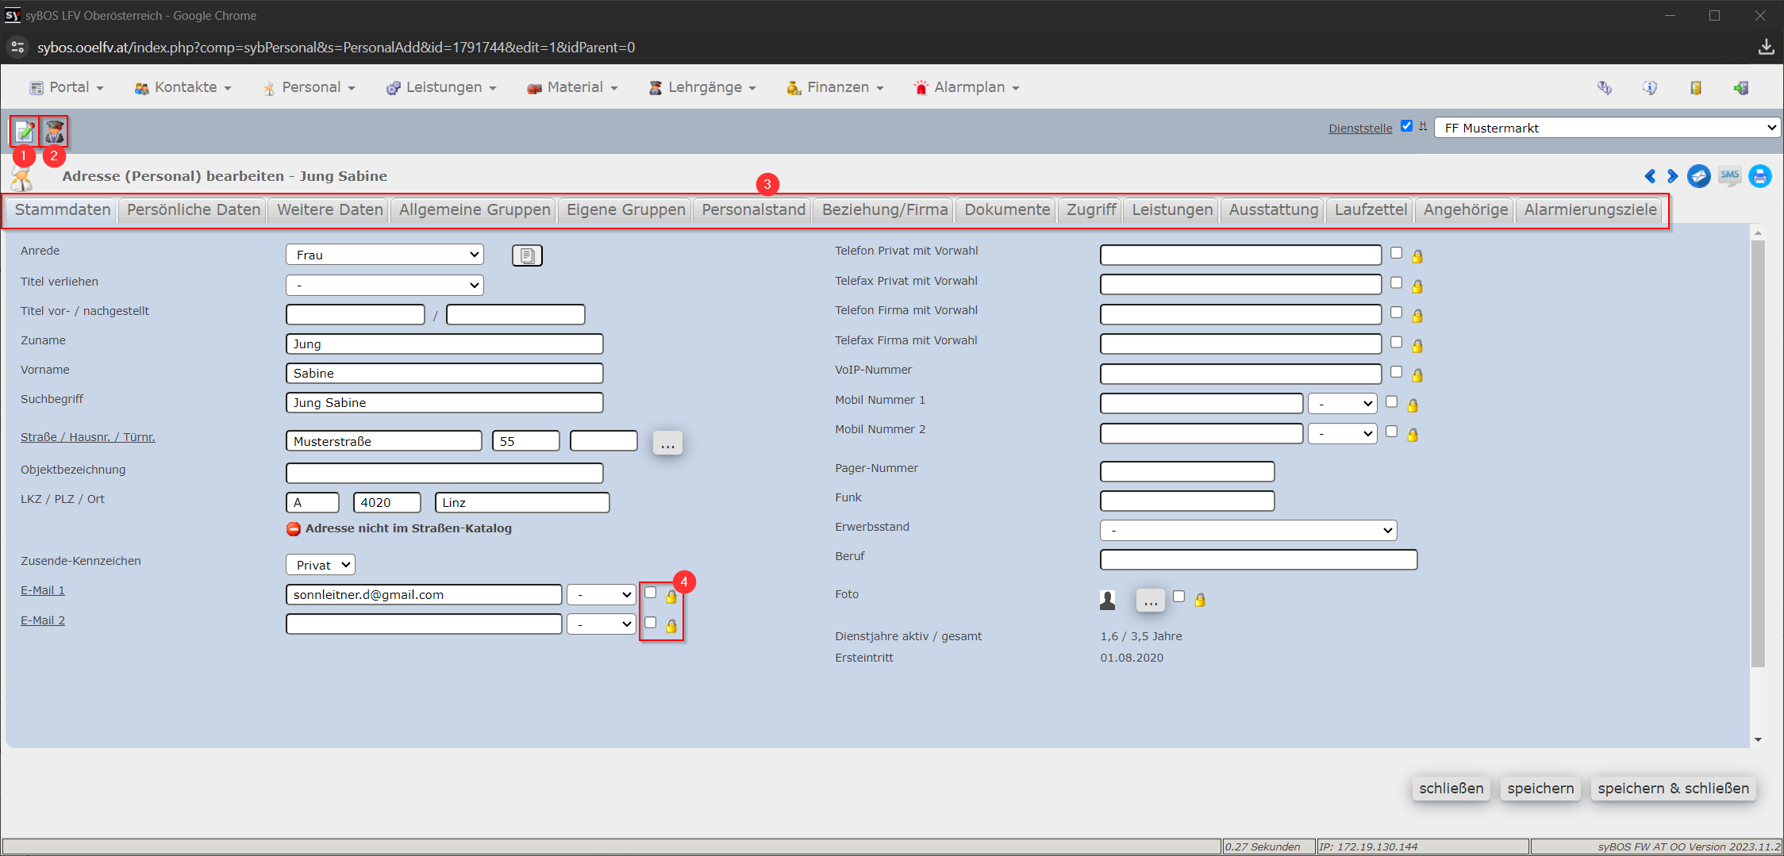Open the E-Mail 2 type dropdown

(602, 624)
